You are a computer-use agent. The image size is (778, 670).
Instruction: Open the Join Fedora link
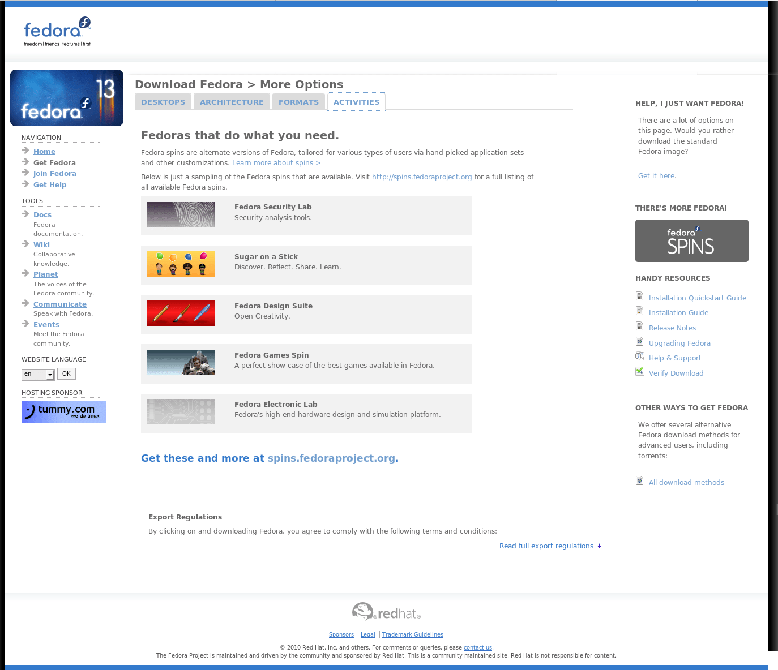55,174
